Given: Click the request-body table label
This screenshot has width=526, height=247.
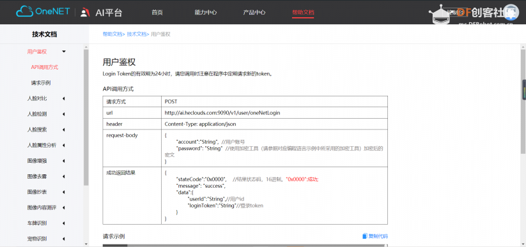Looking at the screenshot, I should pyautogui.click(x=122, y=135).
